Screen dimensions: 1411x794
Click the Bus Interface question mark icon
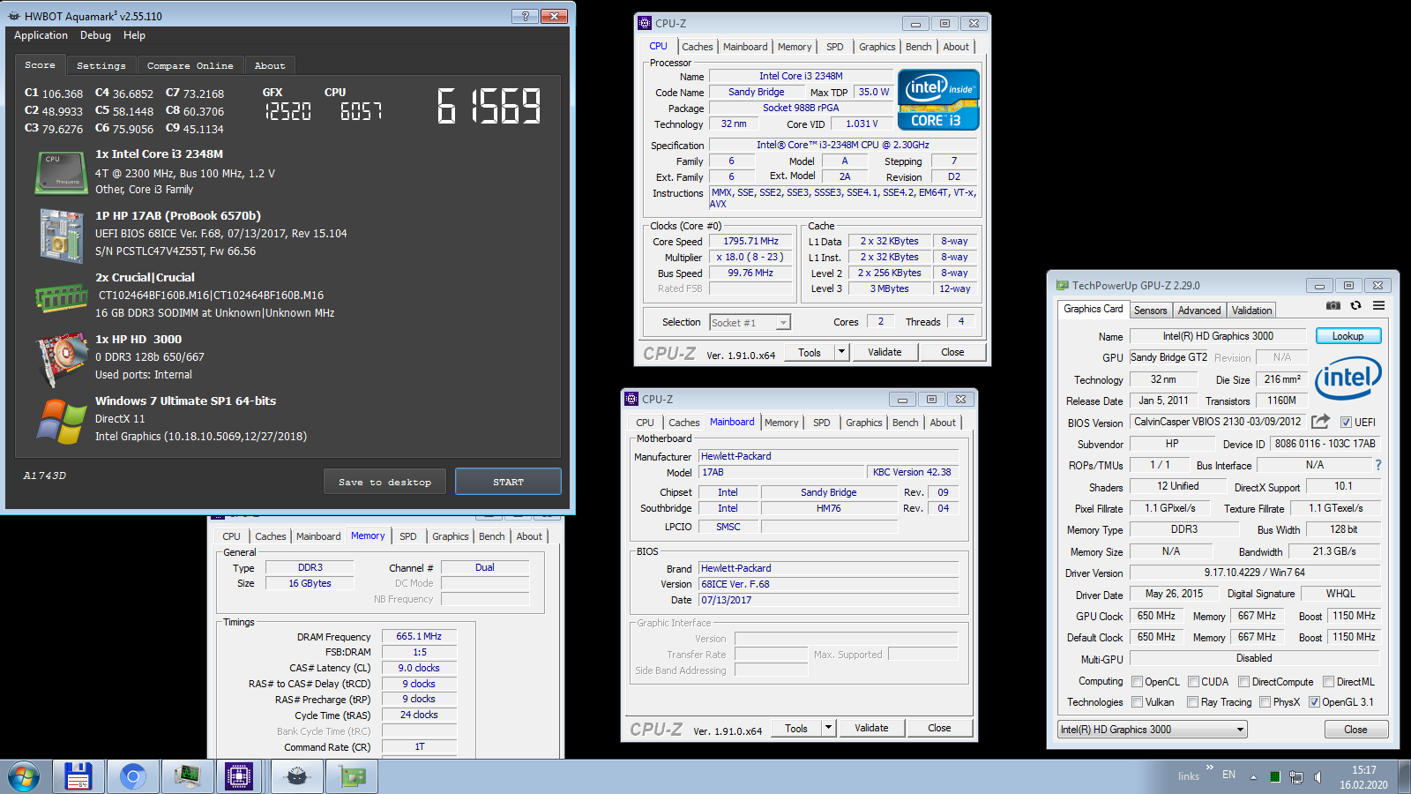click(x=1377, y=465)
